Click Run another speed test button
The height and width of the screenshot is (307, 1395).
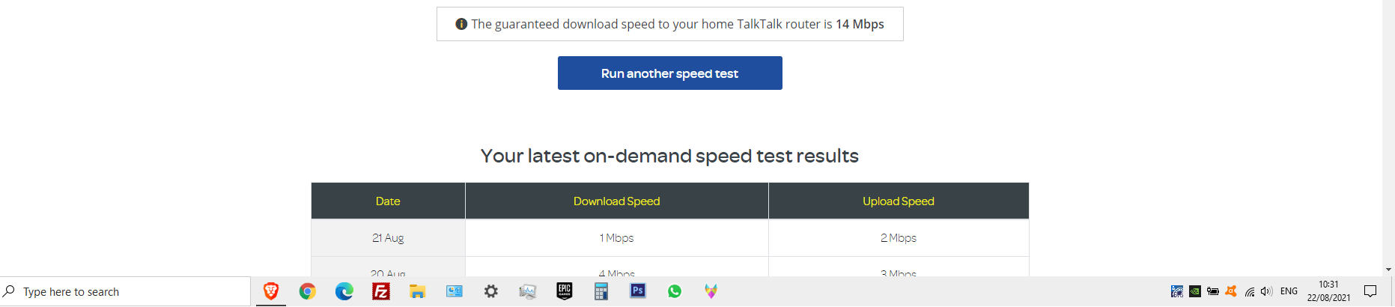(669, 73)
